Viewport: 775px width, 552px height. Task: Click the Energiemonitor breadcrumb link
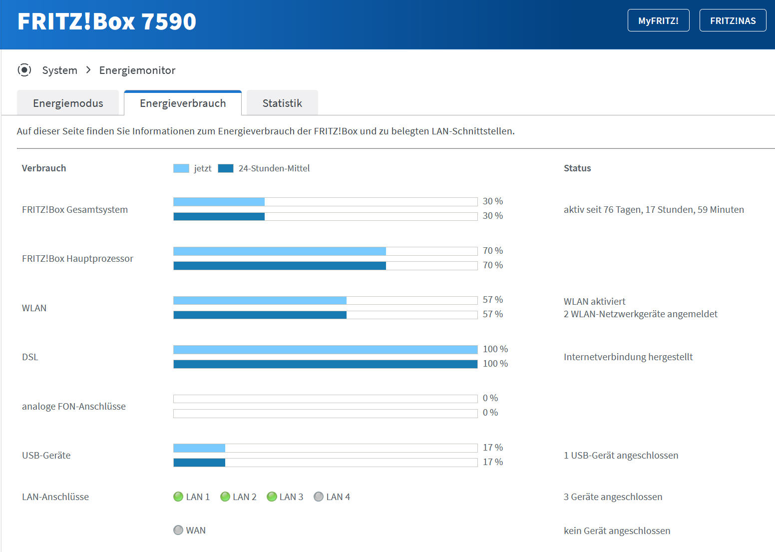(137, 70)
